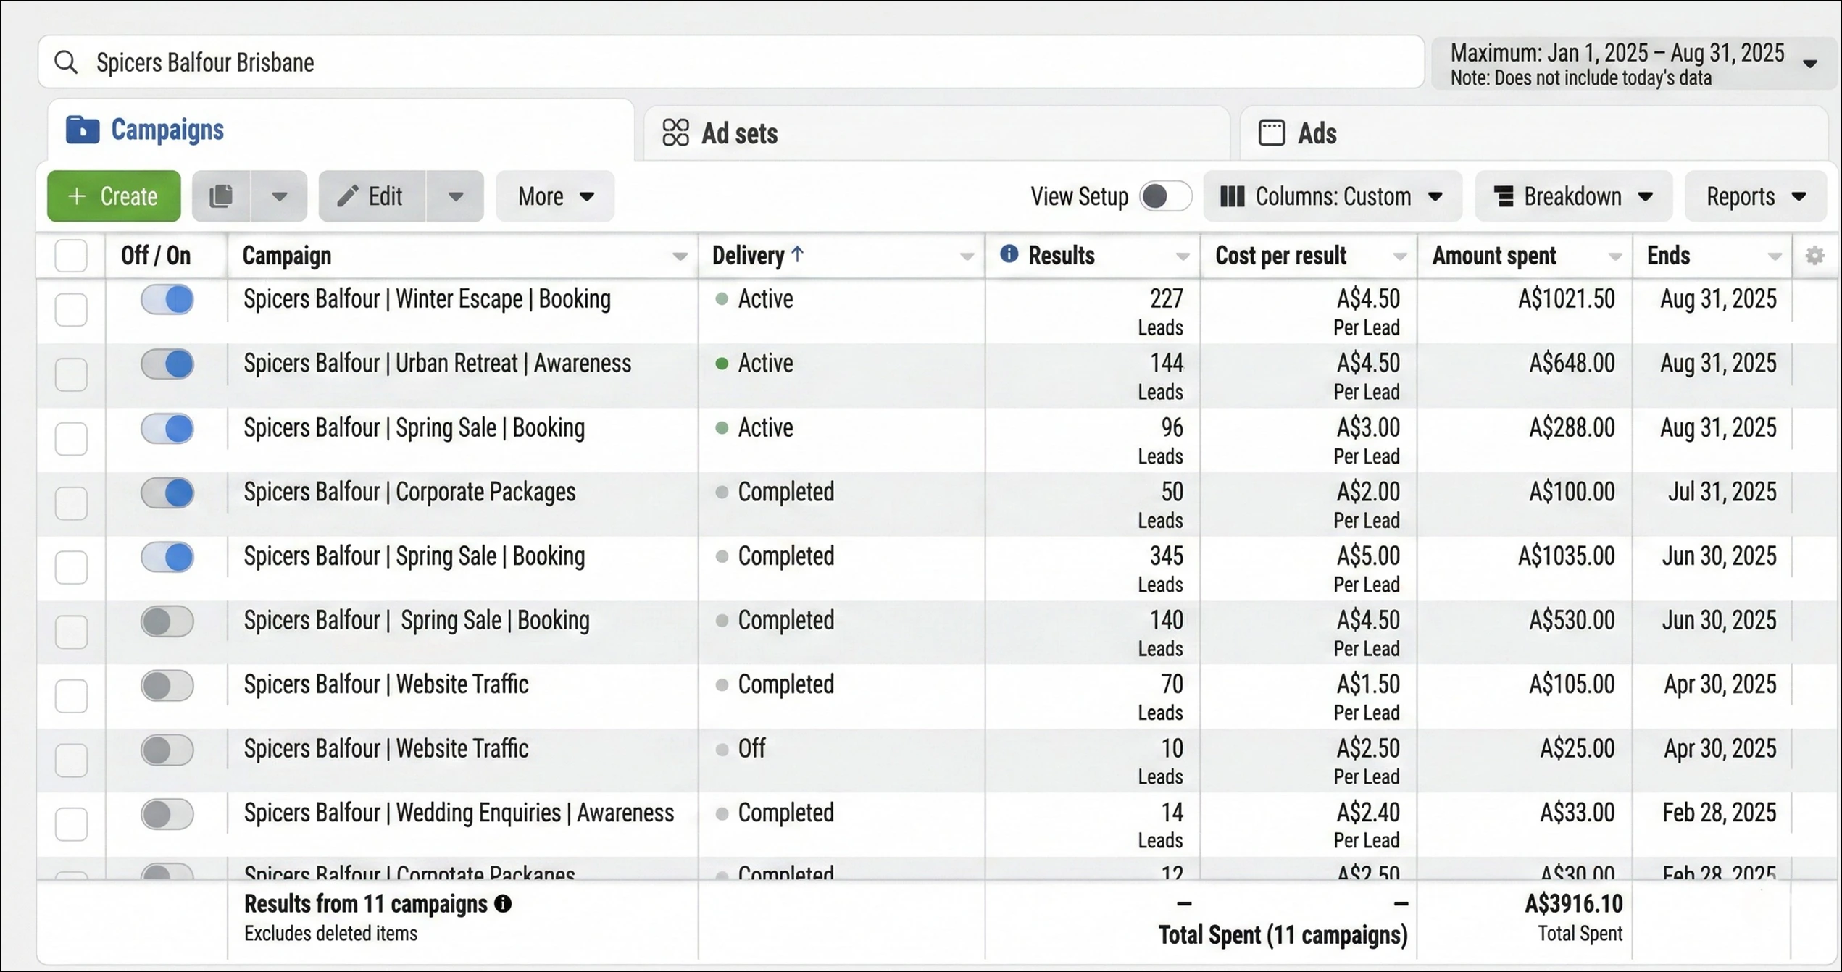Switch to the Ad sets tab

click(739, 133)
